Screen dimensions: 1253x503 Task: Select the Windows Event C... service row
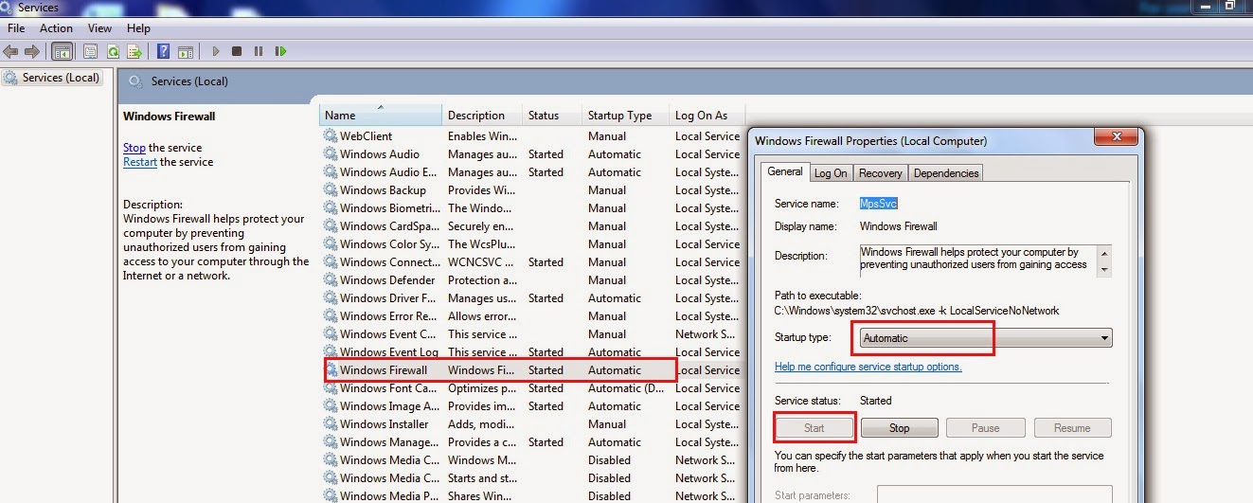pos(532,334)
